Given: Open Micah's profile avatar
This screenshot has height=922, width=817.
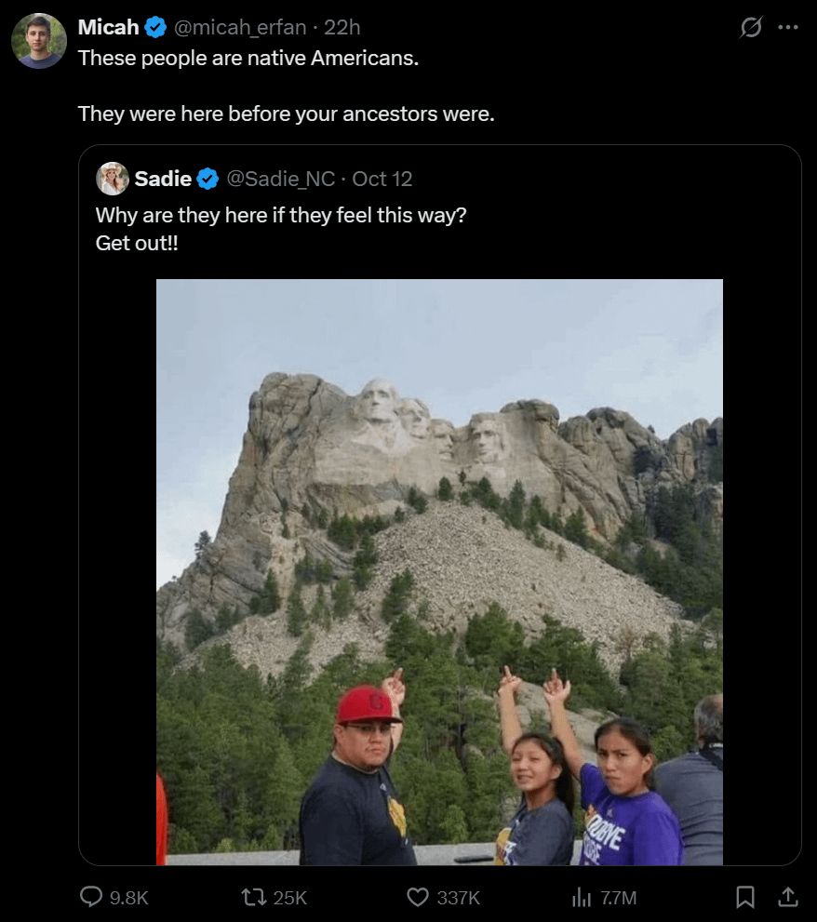Looking at the screenshot, I should pyautogui.click(x=39, y=41).
